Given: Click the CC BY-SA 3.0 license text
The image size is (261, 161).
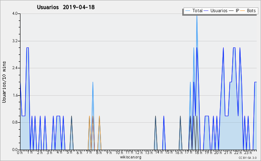Looking at the screenshot, I should [x=248, y=158].
